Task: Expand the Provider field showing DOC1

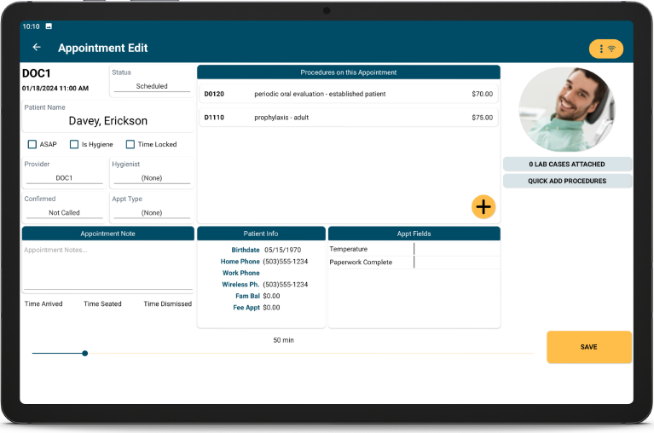Action: click(64, 178)
